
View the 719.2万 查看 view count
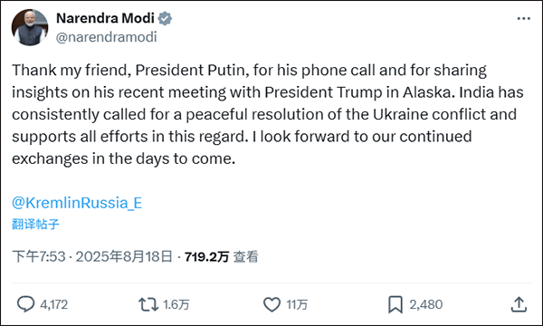222,256
